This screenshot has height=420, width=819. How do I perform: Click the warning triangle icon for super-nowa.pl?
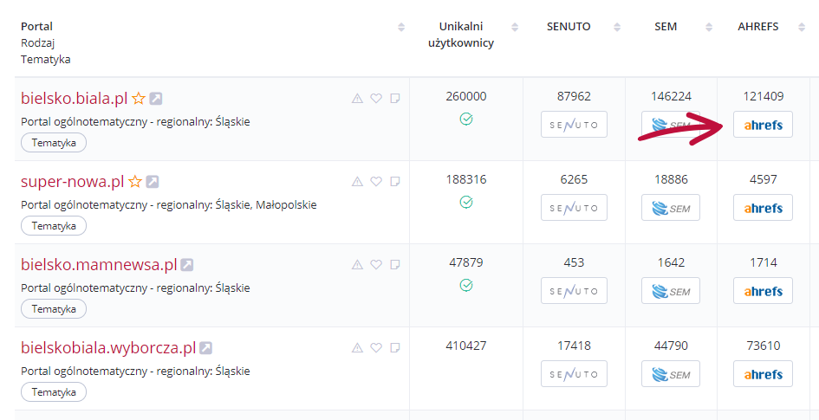357,182
